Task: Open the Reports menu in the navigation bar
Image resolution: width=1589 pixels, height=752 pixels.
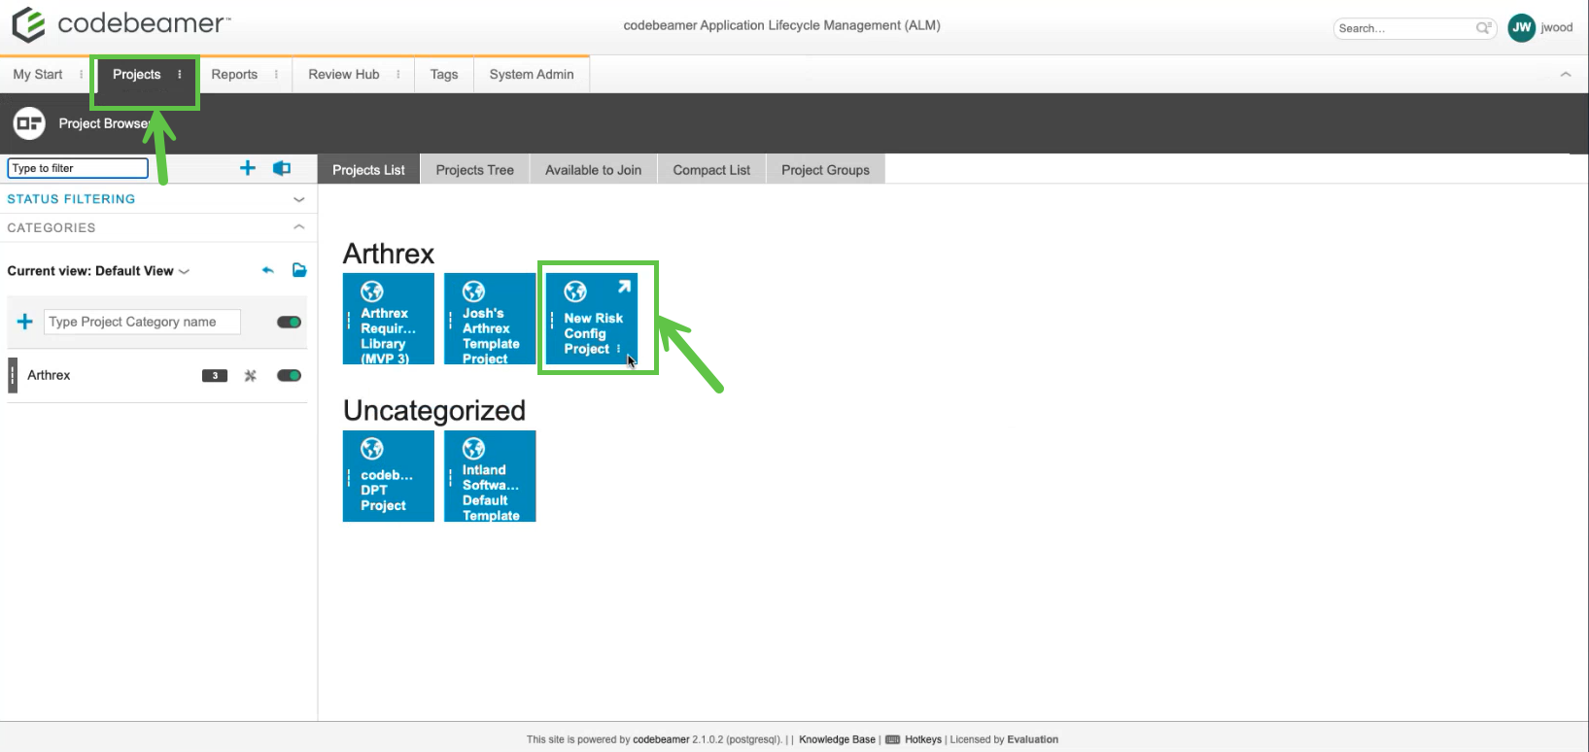Action: click(234, 75)
